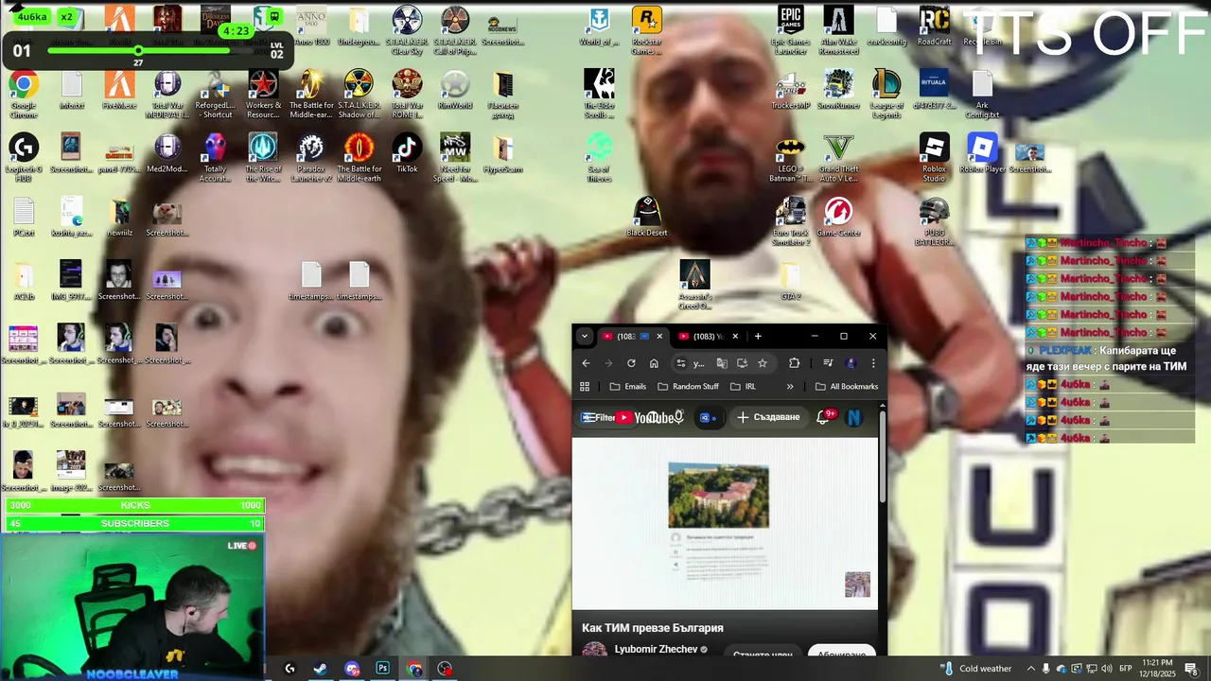Image resolution: width=1211 pixels, height=681 pixels.
Task: Launch RoadCraft desktop icon
Action: point(935,26)
